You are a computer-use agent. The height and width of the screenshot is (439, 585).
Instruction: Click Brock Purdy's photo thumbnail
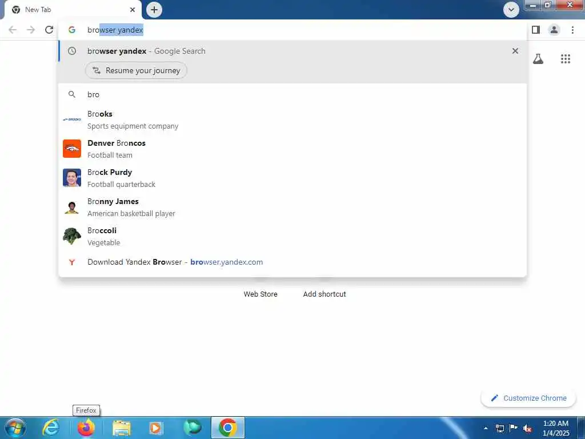coord(72,178)
